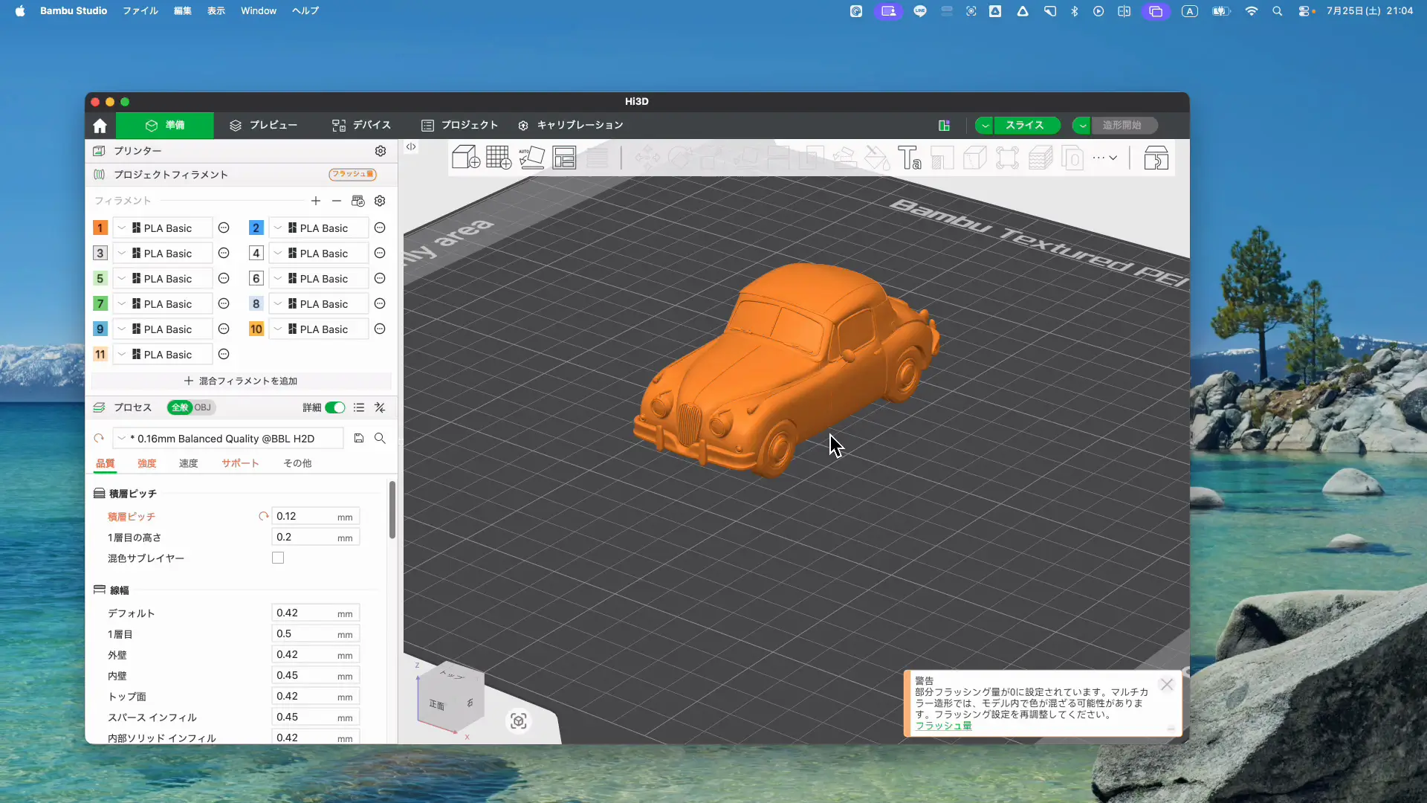Click more options for filament 1
1427x803 pixels.
pos(224,228)
